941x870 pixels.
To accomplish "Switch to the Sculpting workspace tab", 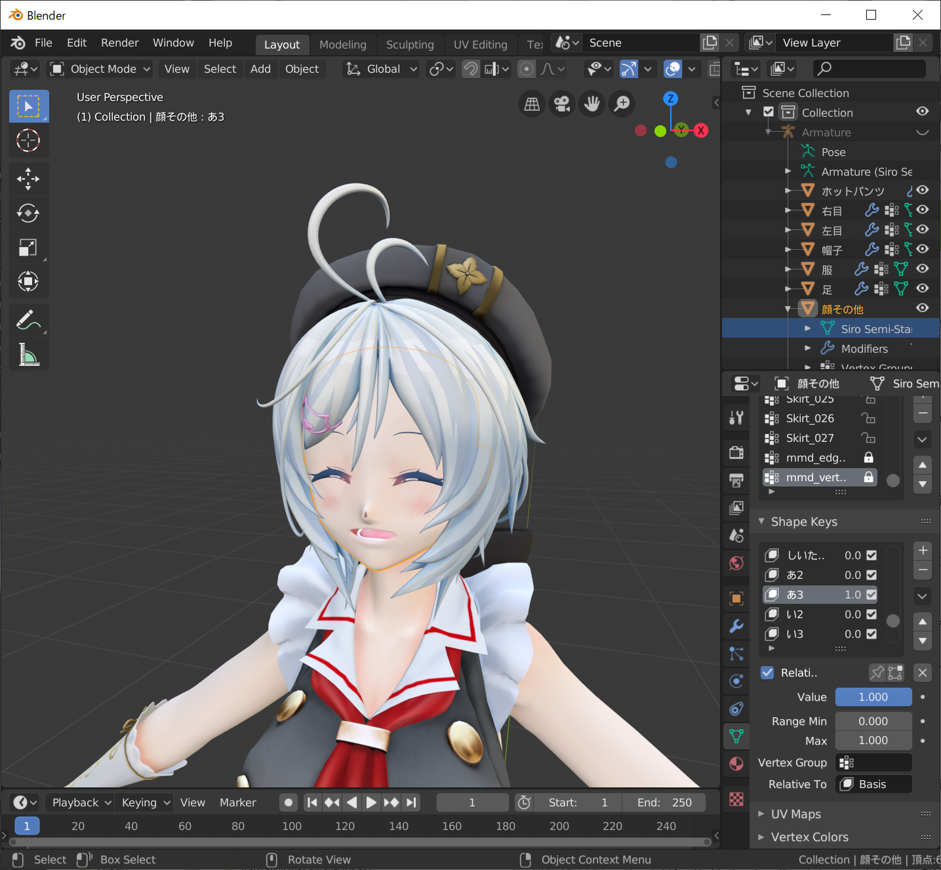I will coord(410,45).
